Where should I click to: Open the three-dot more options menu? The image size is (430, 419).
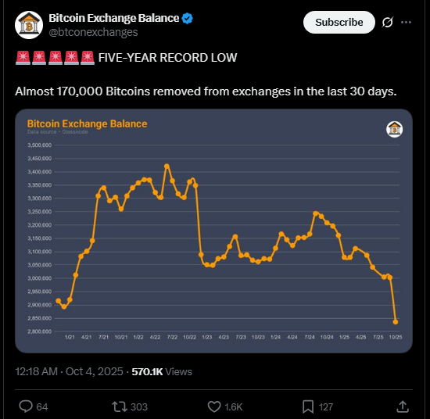(x=406, y=23)
